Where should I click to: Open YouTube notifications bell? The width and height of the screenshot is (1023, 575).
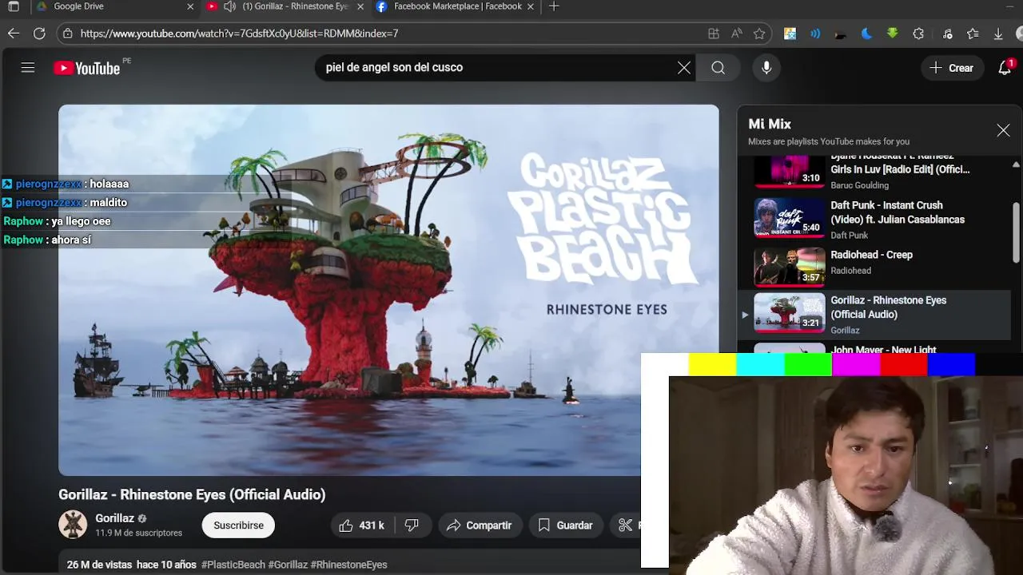pyautogui.click(x=1005, y=68)
